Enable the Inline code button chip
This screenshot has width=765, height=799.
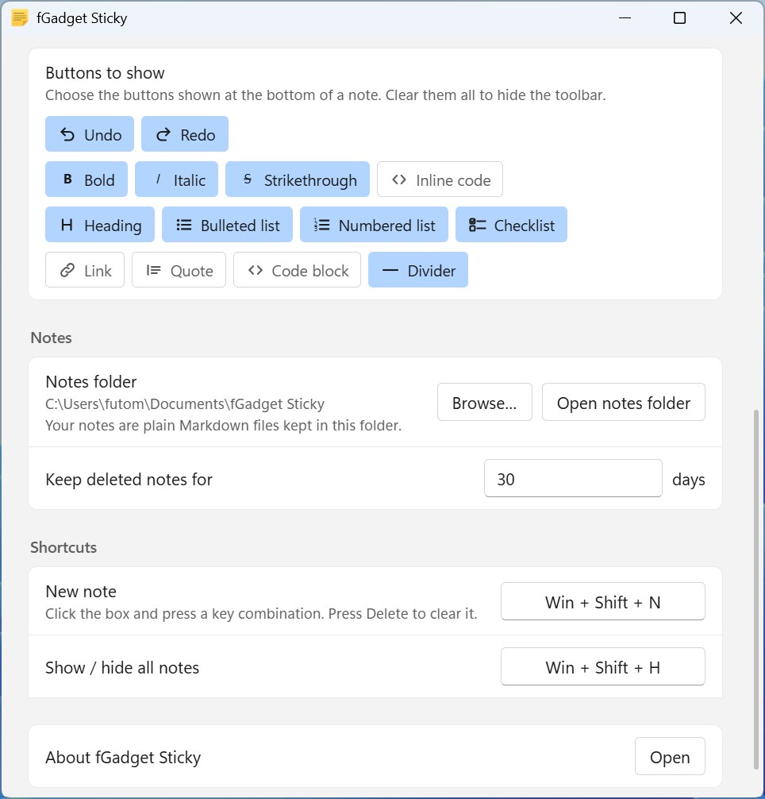click(440, 179)
